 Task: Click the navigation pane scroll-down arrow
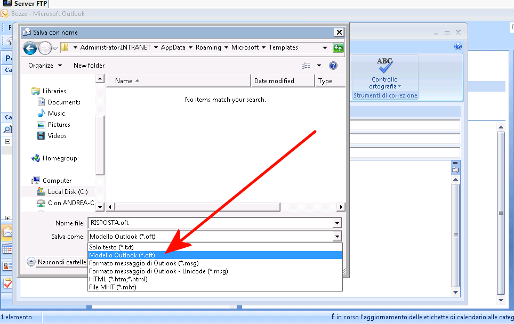point(100,207)
